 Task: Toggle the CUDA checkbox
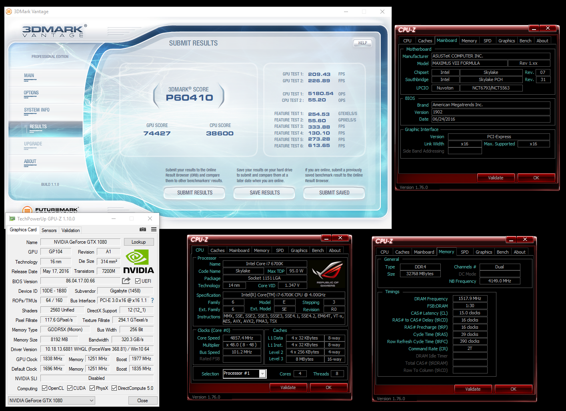click(70, 388)
